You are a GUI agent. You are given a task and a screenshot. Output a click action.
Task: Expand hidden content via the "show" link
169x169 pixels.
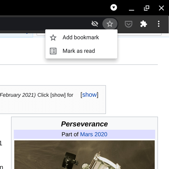pyautogui.click(x=90, y=95)
